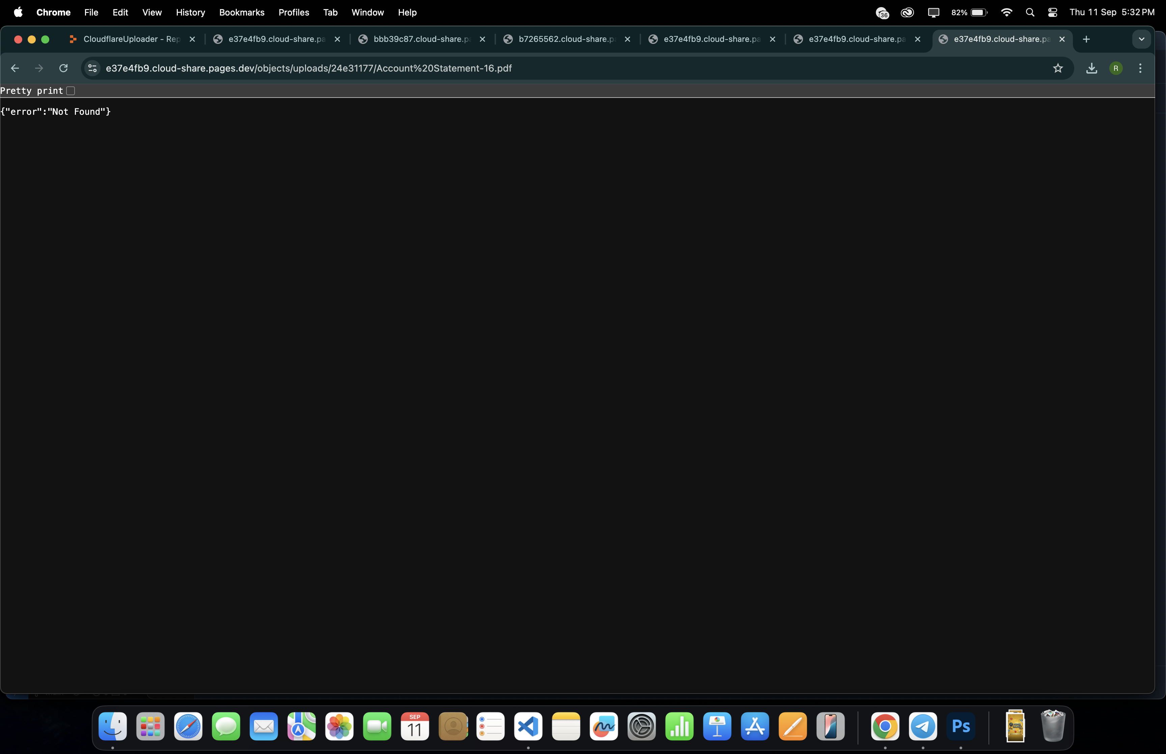The image size is (1166, 754).
Task: Click the JSON error Not Found text
Action: coord(56,112)
